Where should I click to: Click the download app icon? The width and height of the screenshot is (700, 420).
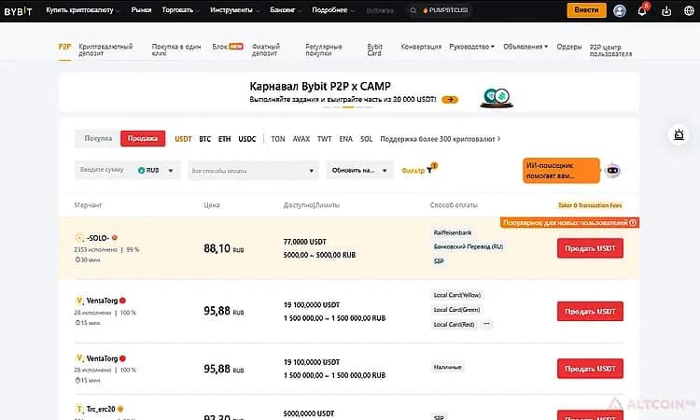pyautogui.click(x=666, y=10)
